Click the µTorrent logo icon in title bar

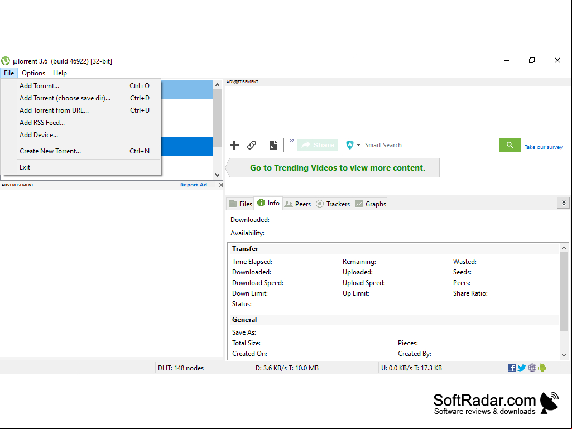(6, 61)
